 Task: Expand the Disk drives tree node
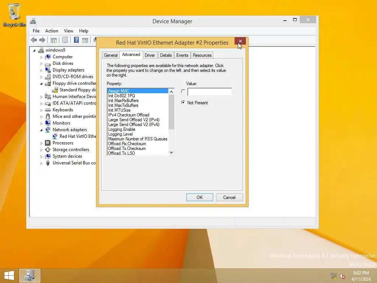(41, 64)
